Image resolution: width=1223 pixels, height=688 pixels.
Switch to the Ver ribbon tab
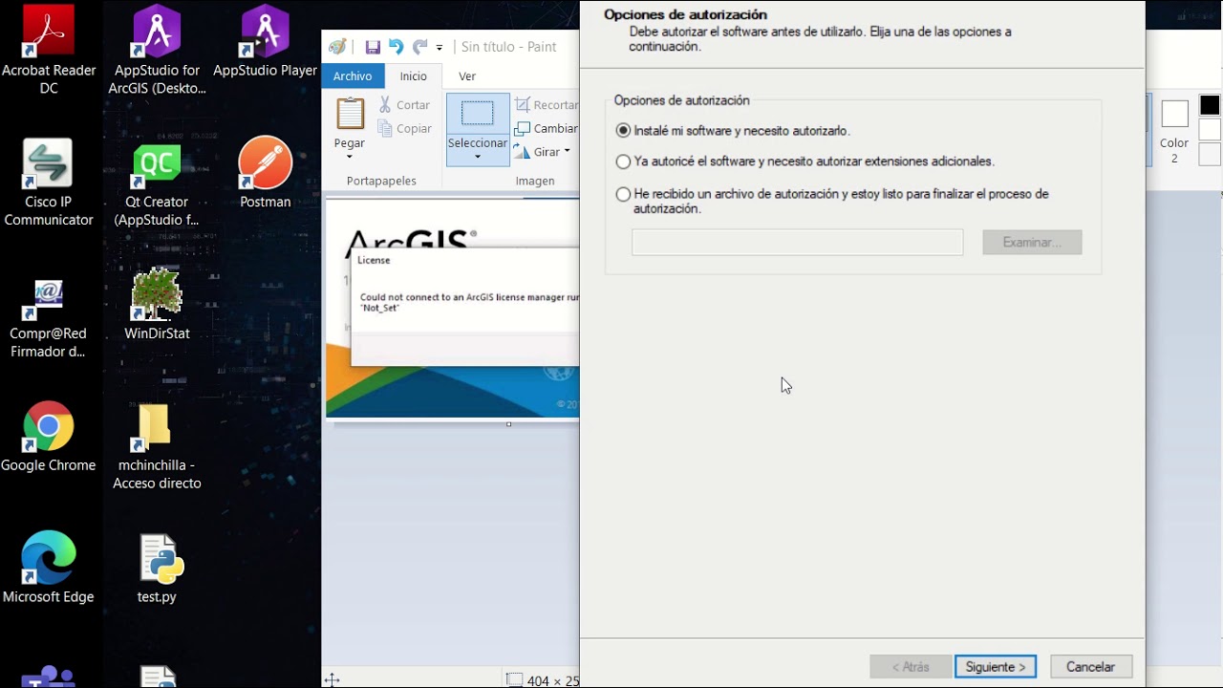pos(467,76)
